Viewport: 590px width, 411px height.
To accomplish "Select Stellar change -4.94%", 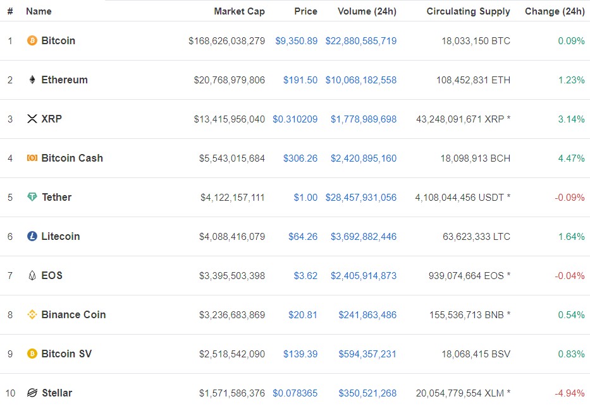I will tap(570, 393).
